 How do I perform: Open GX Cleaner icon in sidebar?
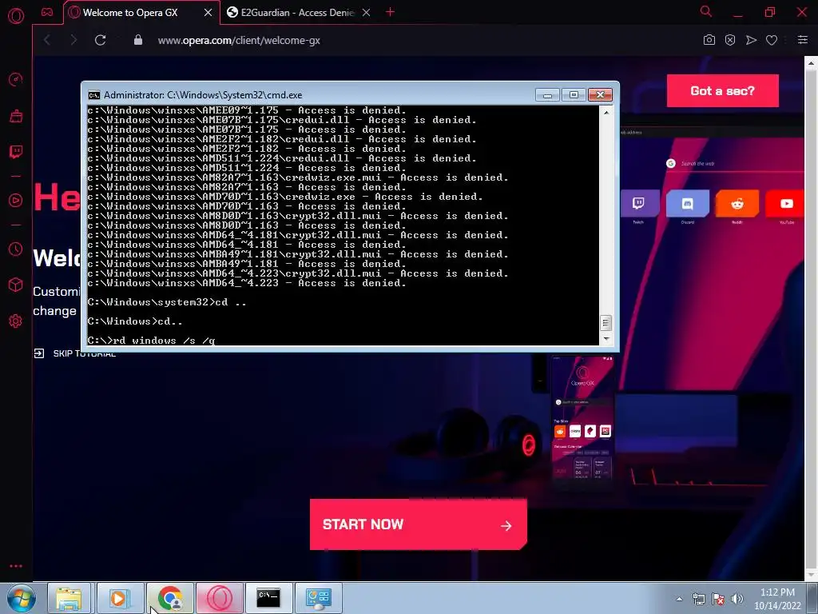[x=16, y=116]
